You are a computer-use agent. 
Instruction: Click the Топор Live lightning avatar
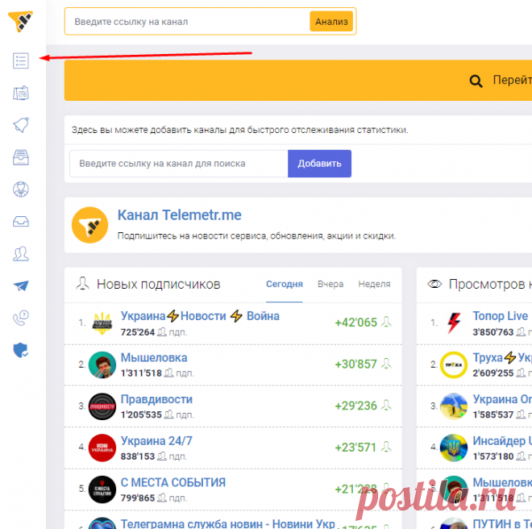[454, 323]
